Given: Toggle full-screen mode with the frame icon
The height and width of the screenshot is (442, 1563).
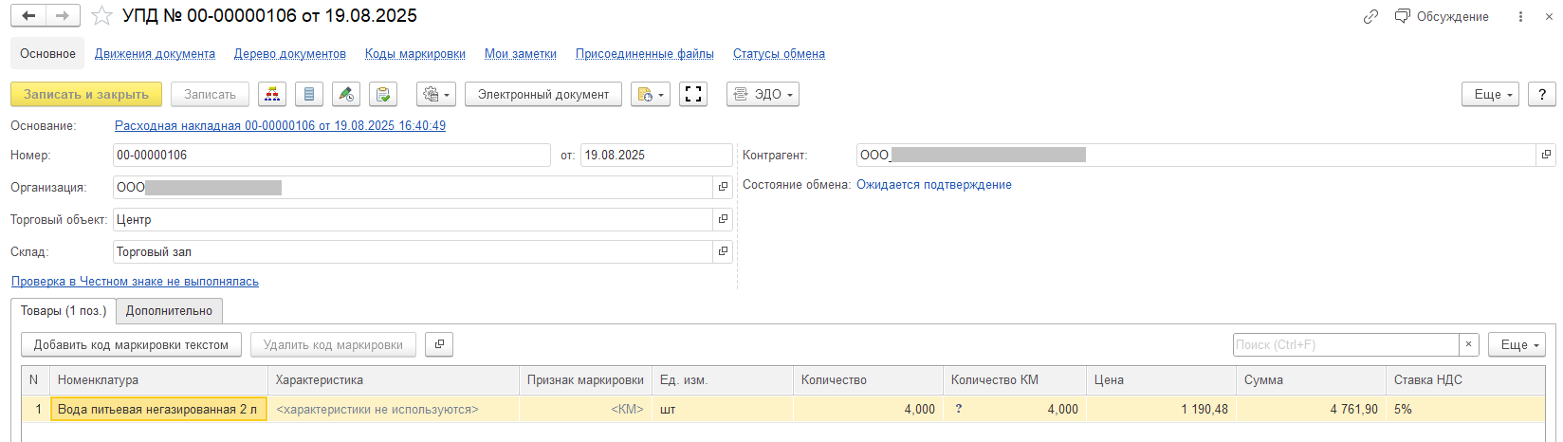Looking at the screenshot, I should [x=693, y=94].
